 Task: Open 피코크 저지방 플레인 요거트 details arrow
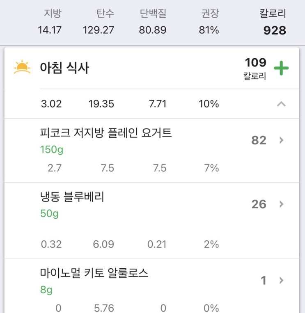click(281, 140)
